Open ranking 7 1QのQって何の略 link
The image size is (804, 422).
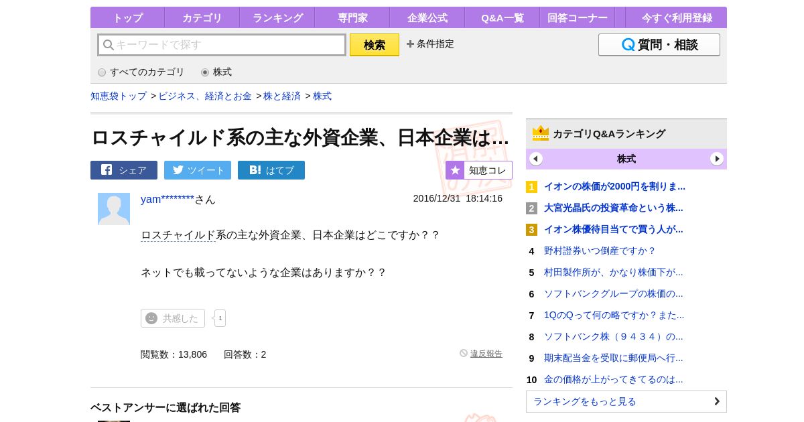coord(614,315)
